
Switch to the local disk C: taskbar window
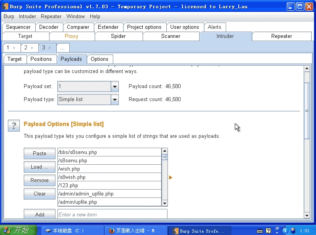(x=72, y=231)
